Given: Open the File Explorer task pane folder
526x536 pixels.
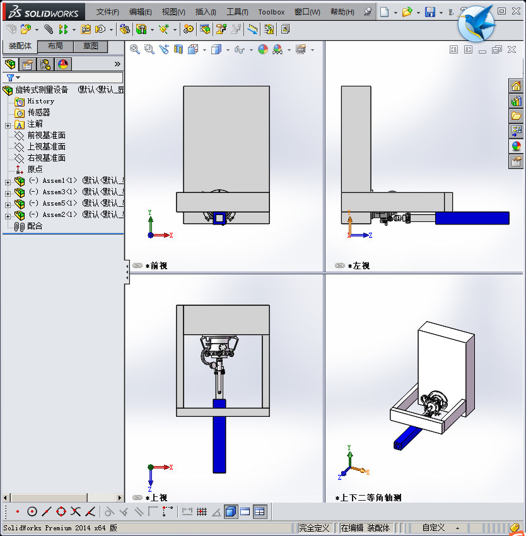Looking at the screenshot, I should coord(516,116).
